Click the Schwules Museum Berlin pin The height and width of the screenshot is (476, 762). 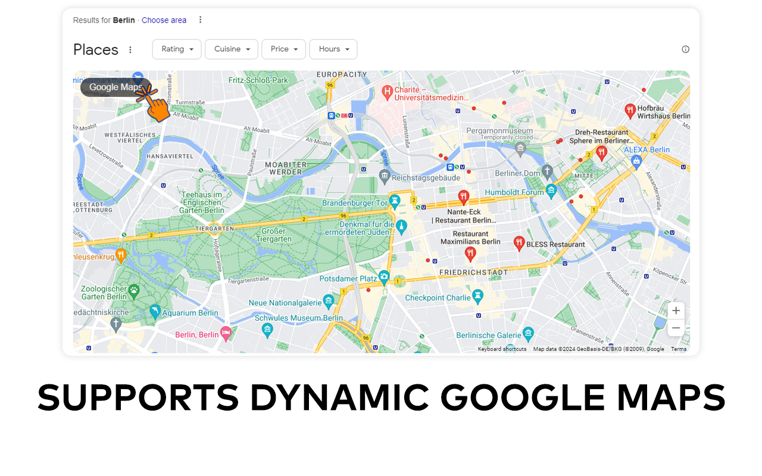(x=267, y=329)
